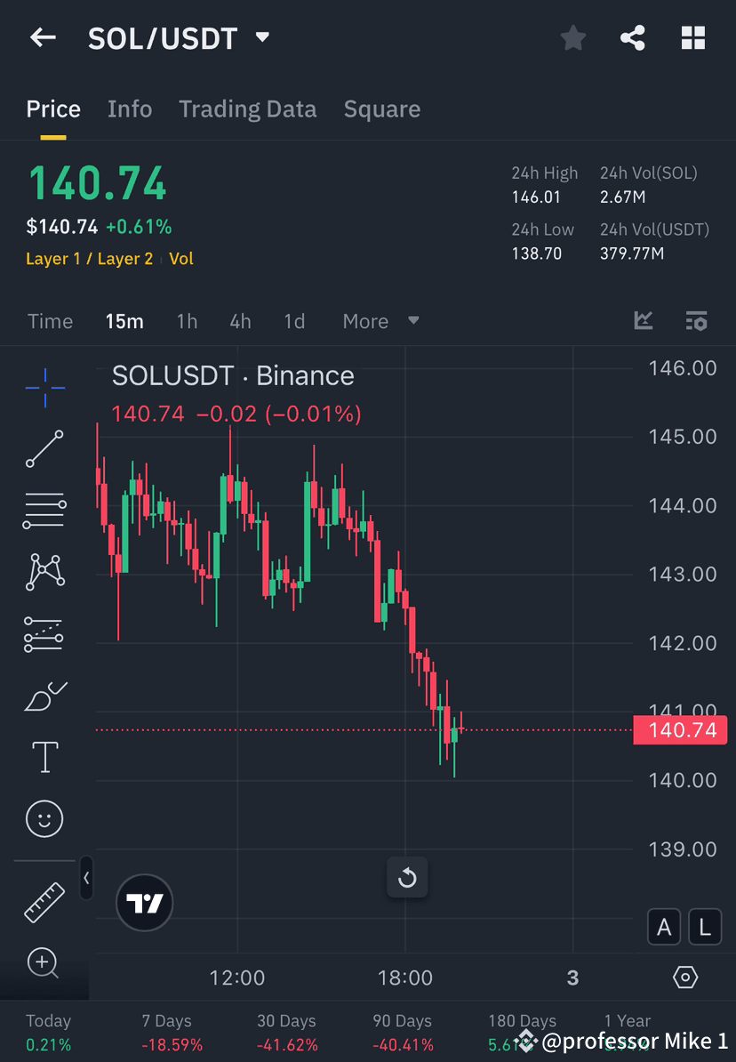Favorite the SOL/USDT pair with the star

point(572,37)
